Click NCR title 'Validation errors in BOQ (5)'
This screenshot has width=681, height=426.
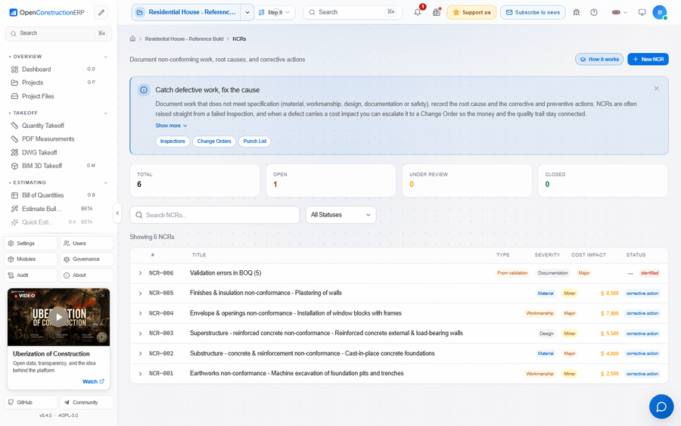(x=225, y=273)
